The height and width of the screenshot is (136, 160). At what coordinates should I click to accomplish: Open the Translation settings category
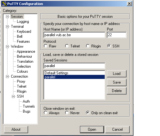click(25, 61)
